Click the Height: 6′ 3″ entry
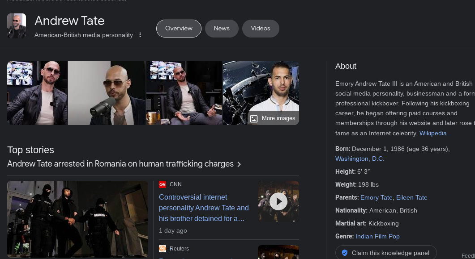The height and width of the screenshot is (259, 475). [353, 171]
